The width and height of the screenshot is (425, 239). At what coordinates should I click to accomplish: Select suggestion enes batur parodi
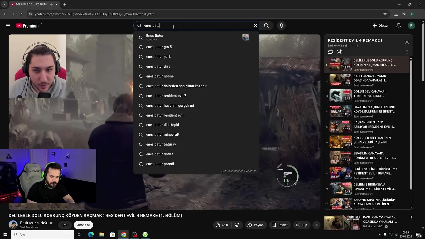point(196,164)
